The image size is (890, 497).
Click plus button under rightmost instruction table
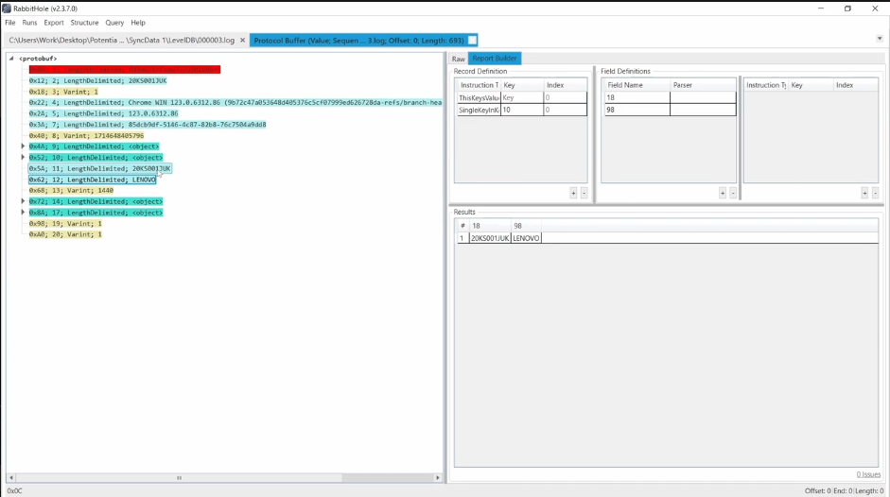(x=864, y=193)
